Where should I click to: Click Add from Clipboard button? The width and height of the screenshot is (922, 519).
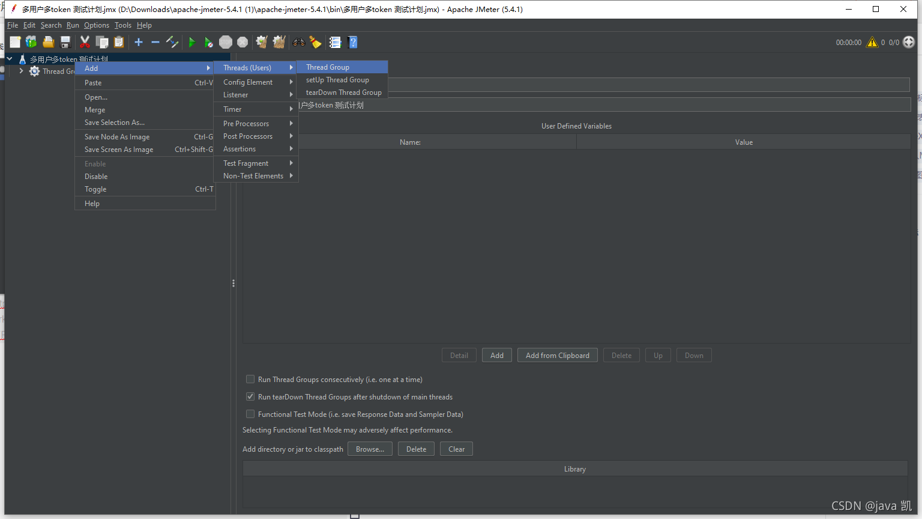[x=558, y=356]
